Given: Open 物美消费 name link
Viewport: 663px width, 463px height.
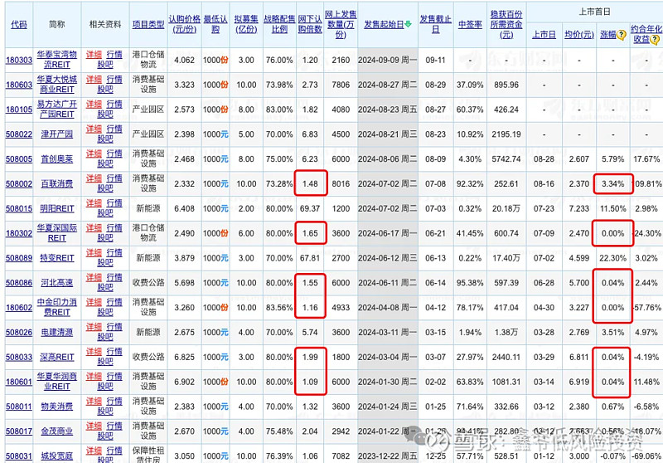Looking at the screenshot, I should (57, 407).
